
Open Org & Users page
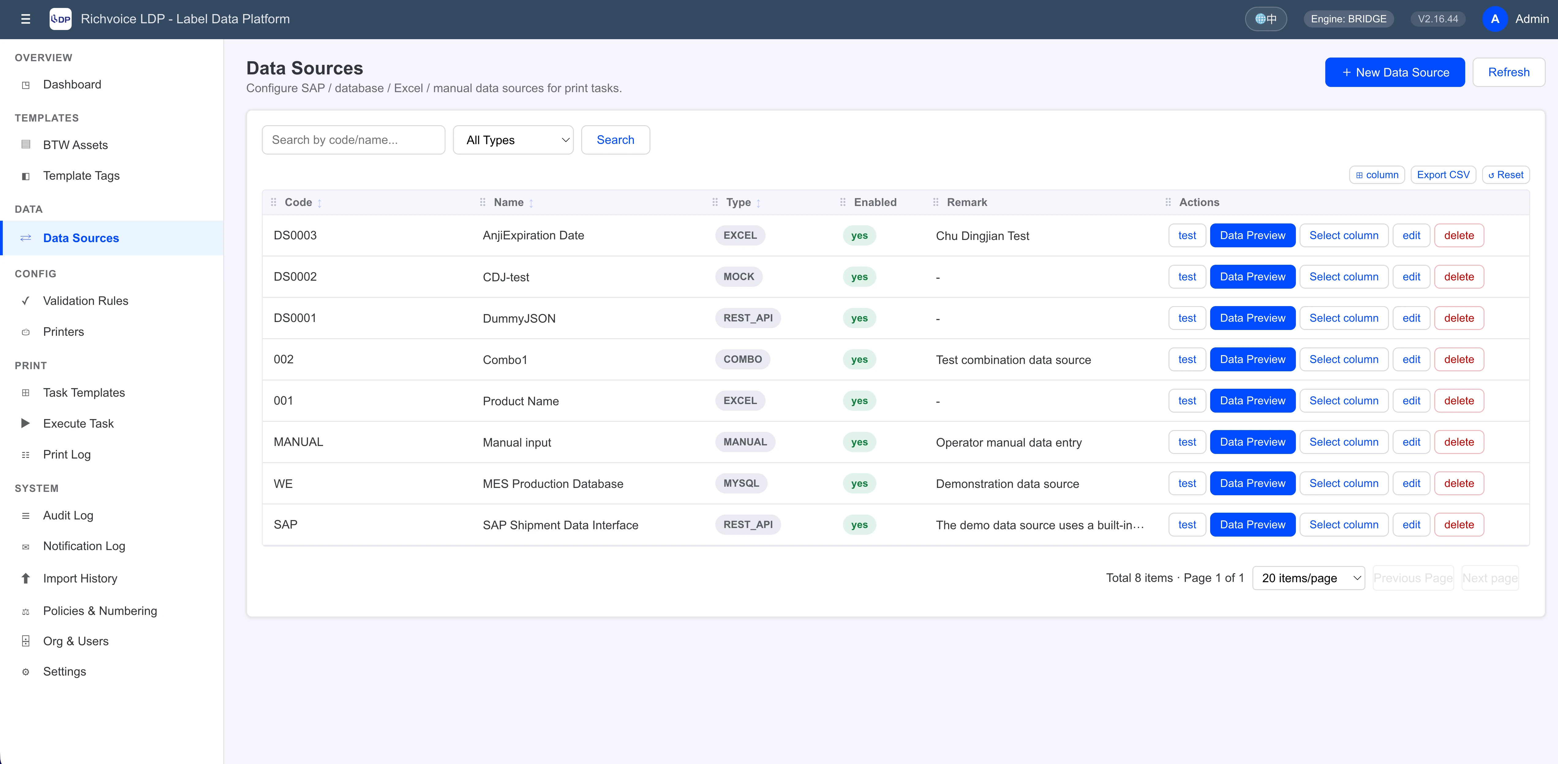(76, 641)
